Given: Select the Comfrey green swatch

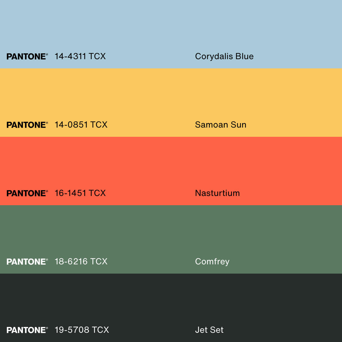Looking at the screenshot, I should coord(171,233).
